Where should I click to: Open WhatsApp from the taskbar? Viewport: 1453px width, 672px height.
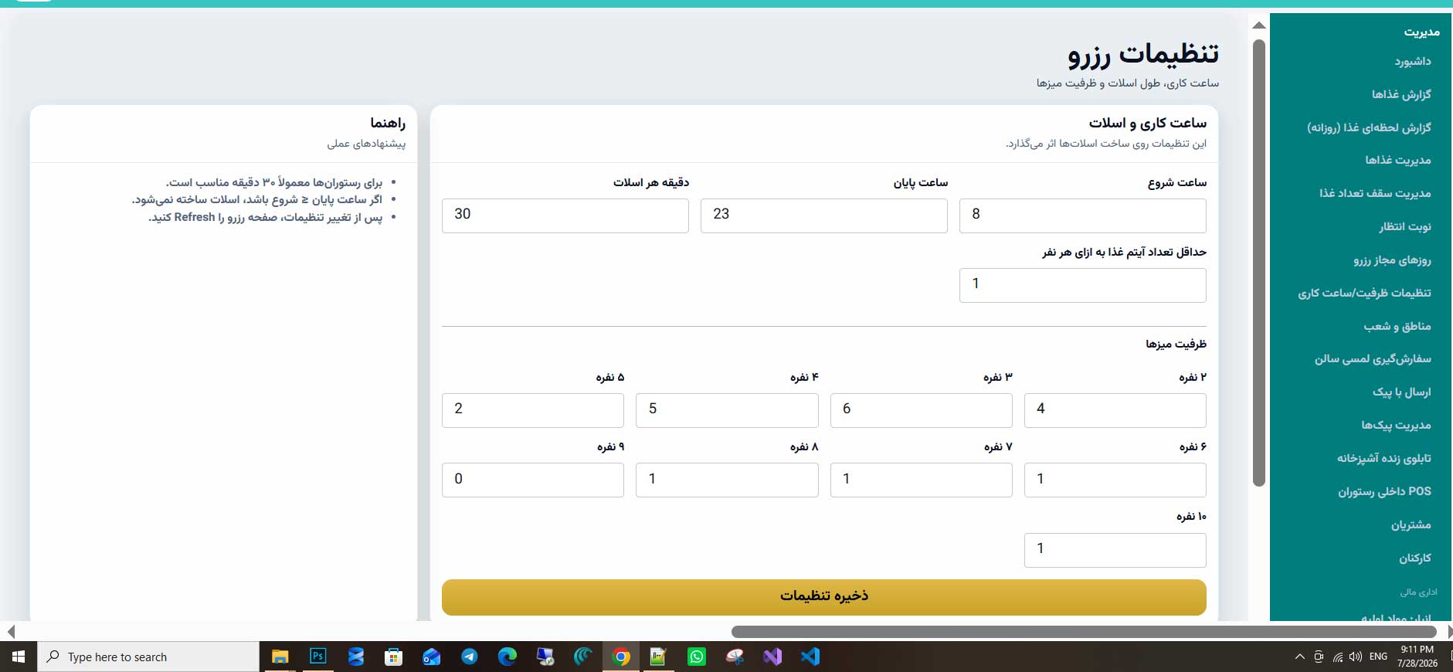697,657
